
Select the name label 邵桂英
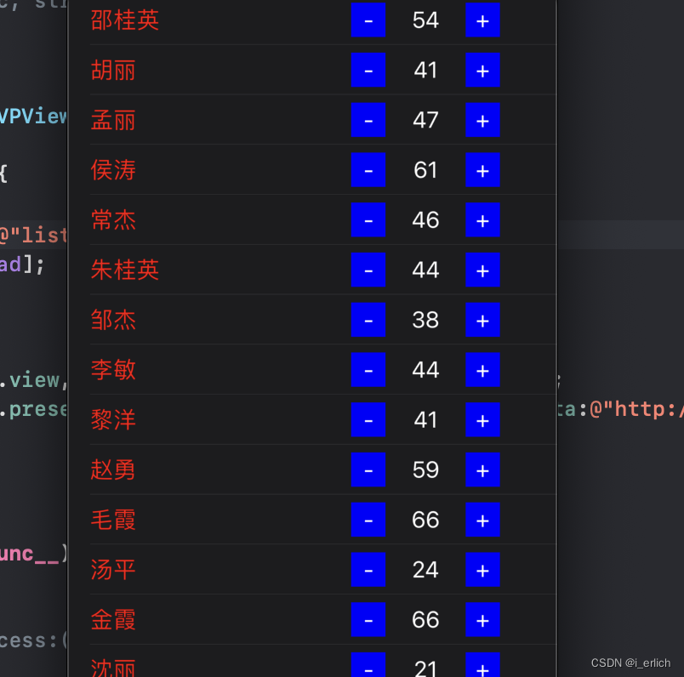coord(124,20)
